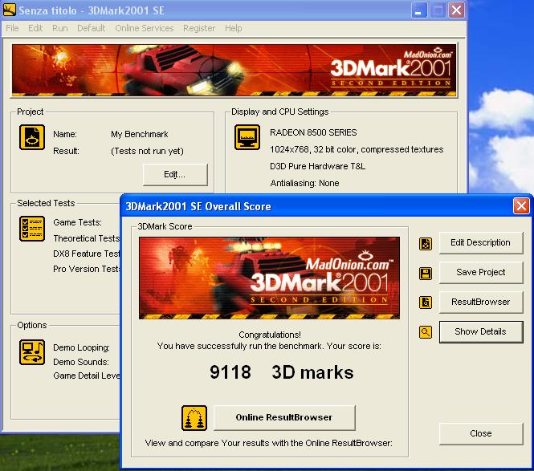534x471 pixels.
Task: Click the DX8 Feature Tests label
Action: [x=87, y=254]
